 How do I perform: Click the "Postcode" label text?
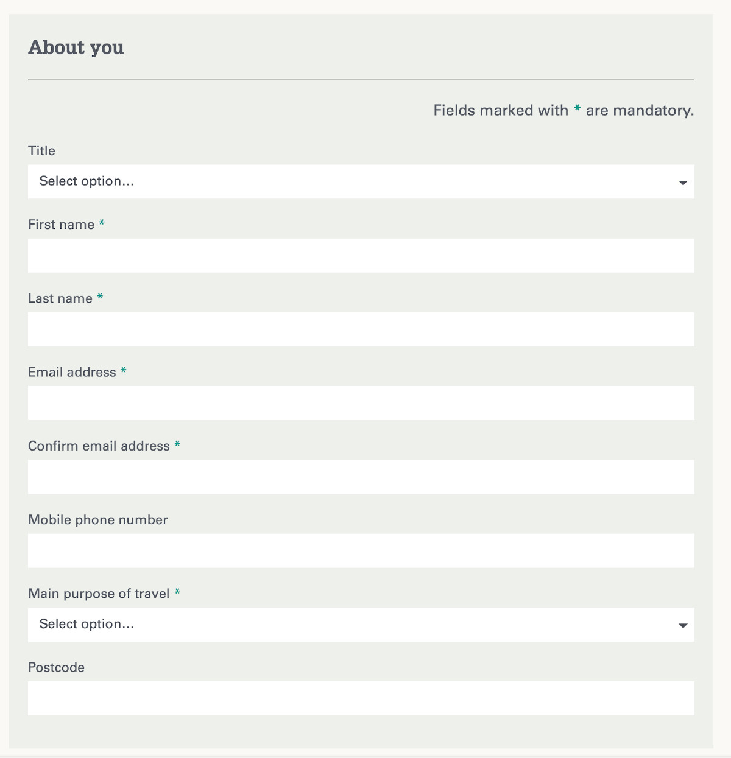[56, 667]
